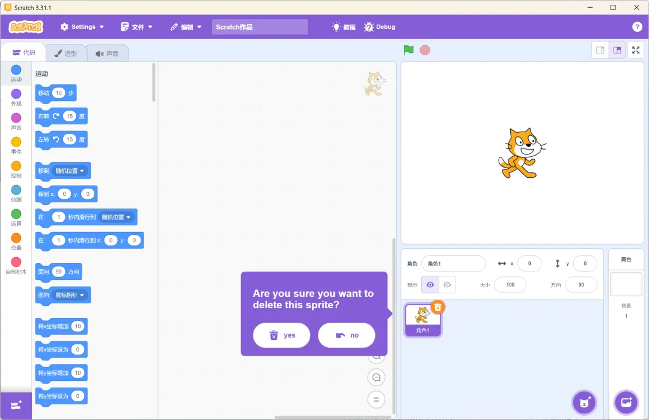Select the 外观 looks category
This screenshot has width=649, height=420.
click(x=16, y=97)
